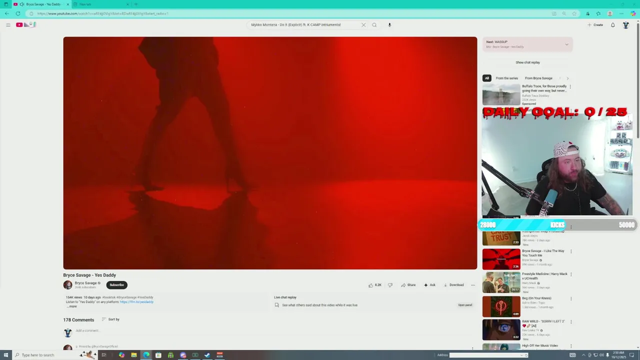Go to the YouTube home logo

pos(25,24)
